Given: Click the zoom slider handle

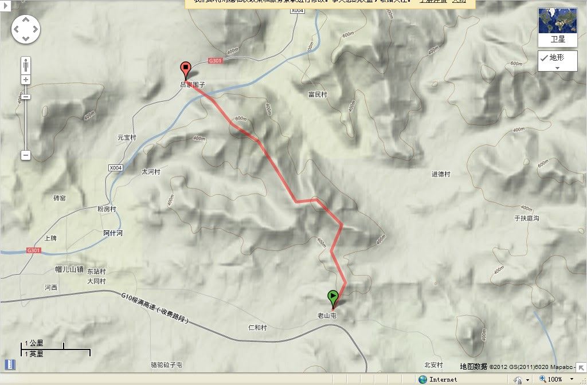Looking at the screenshot, I should coord(25,97).
